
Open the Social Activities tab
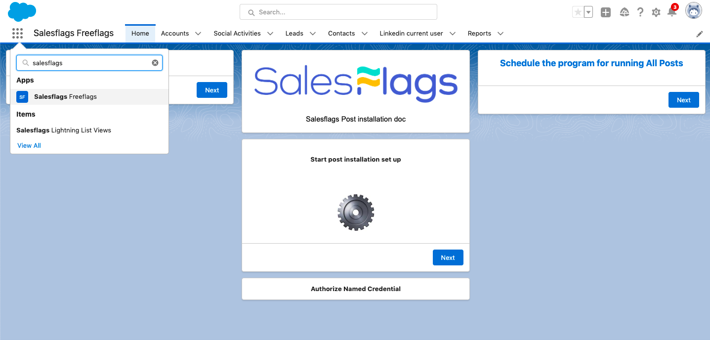click(237, 34)
